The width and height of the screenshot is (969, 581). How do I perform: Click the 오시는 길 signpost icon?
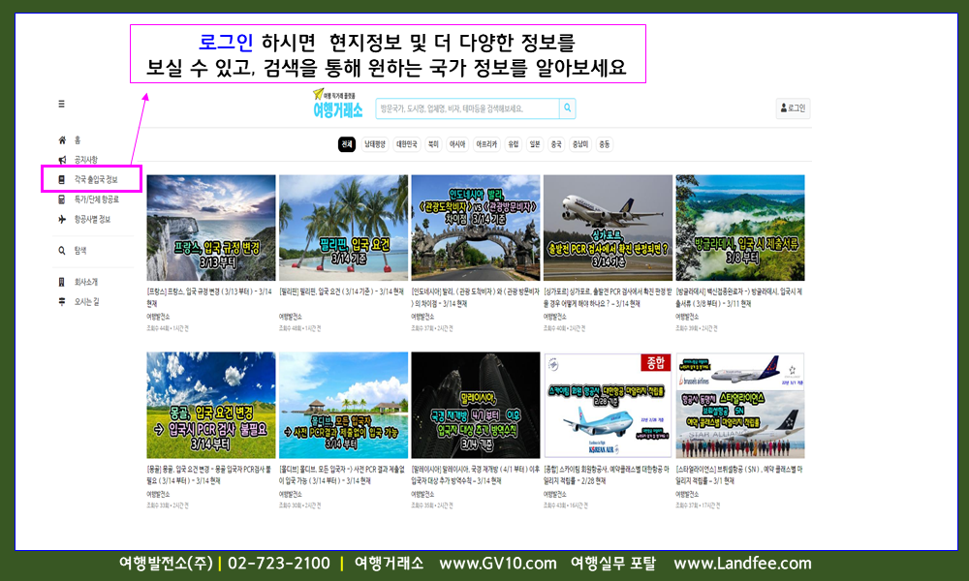tap(62, 301)
